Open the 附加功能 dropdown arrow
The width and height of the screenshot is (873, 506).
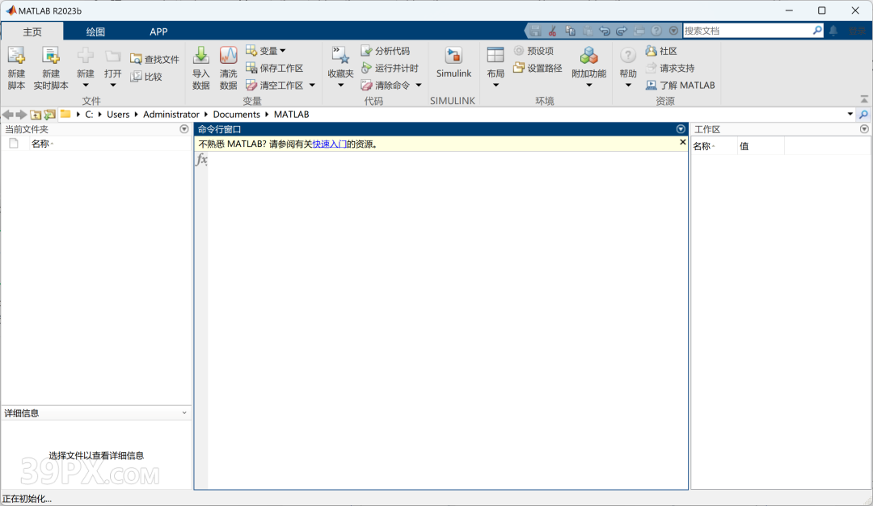[x=589, y=85]
